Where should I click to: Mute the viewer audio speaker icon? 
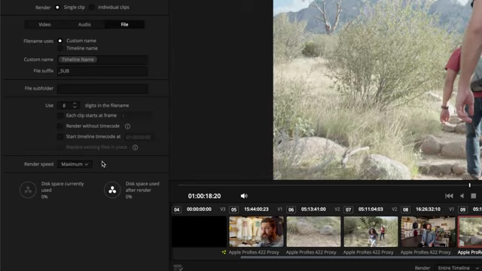tap(244, 196)
